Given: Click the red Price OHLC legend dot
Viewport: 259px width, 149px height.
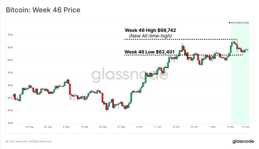Looking at the screenshot, I should coord(229,23).
